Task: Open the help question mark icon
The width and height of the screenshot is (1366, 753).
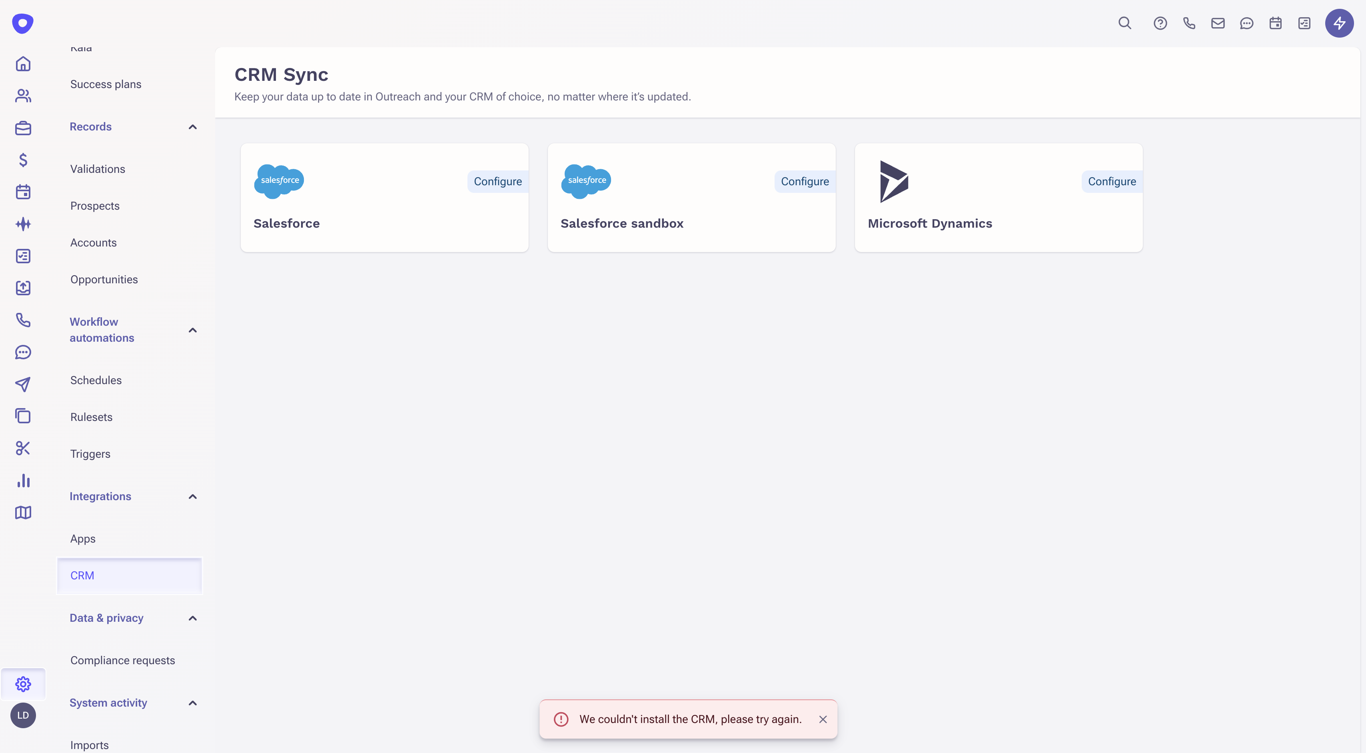Action: pyautogui.click(x=1160, y=23)
